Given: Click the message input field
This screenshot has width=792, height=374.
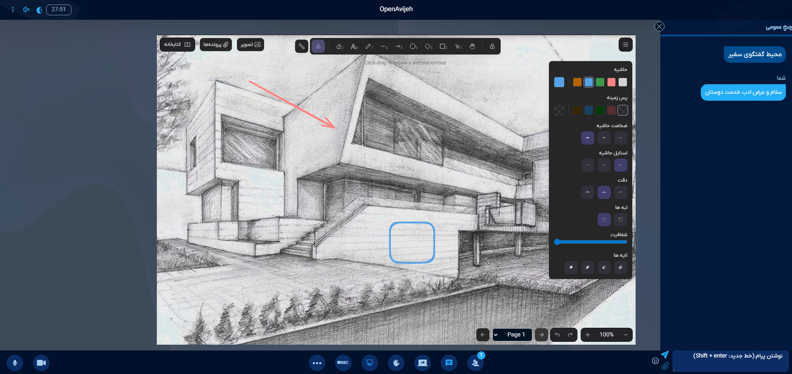Looking at the screenshot, I should pyautogui.click(x=731, y=361).
